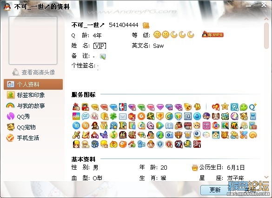The height and width of the screenshot is (198, 272).
Task: Click the green chat bubble service icon
Action: tap(244, 107)
